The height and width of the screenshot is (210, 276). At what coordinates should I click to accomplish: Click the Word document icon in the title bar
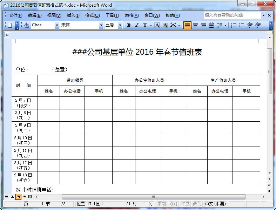click(x=5, y=5)
